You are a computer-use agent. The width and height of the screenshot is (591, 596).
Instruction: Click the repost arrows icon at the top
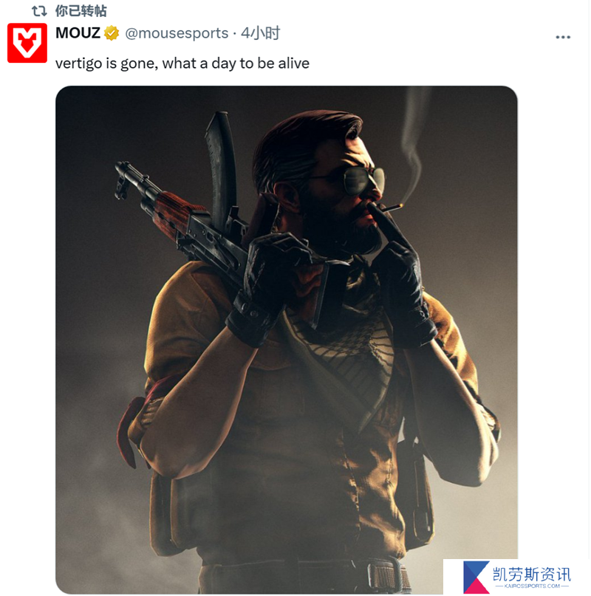tap(39, 11)
